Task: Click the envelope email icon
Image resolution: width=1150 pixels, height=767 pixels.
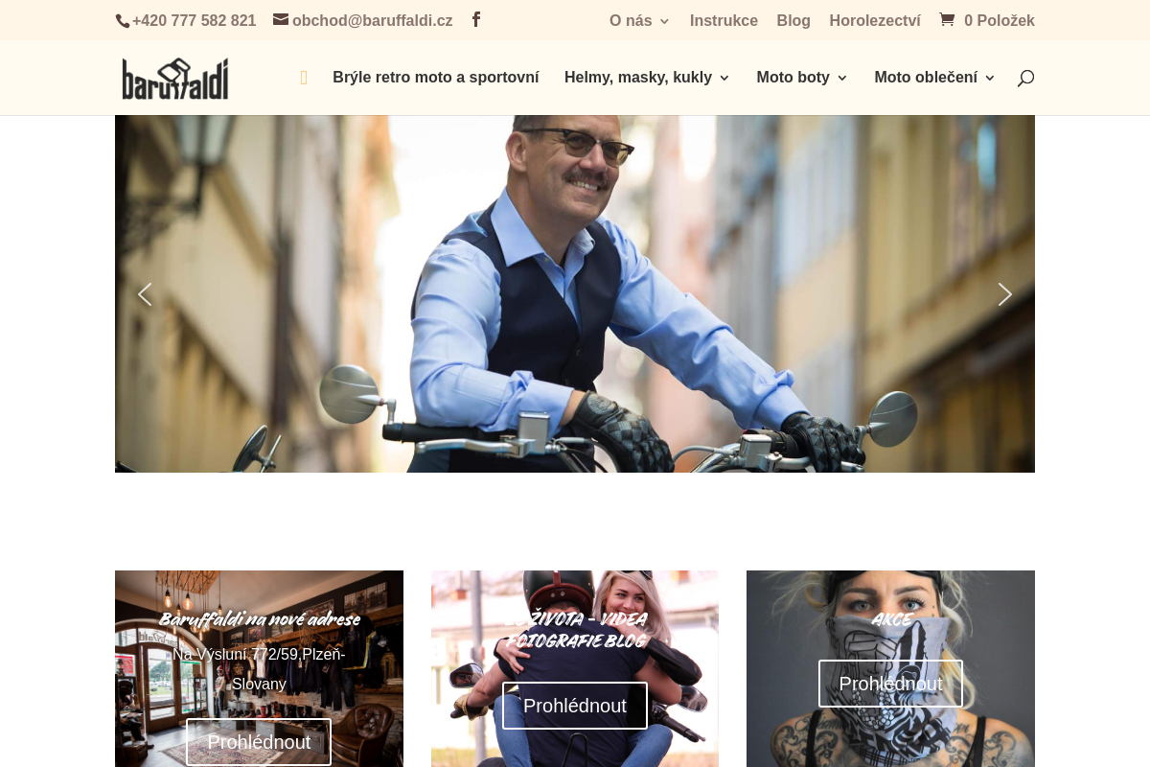Action: tap(281, 19)
